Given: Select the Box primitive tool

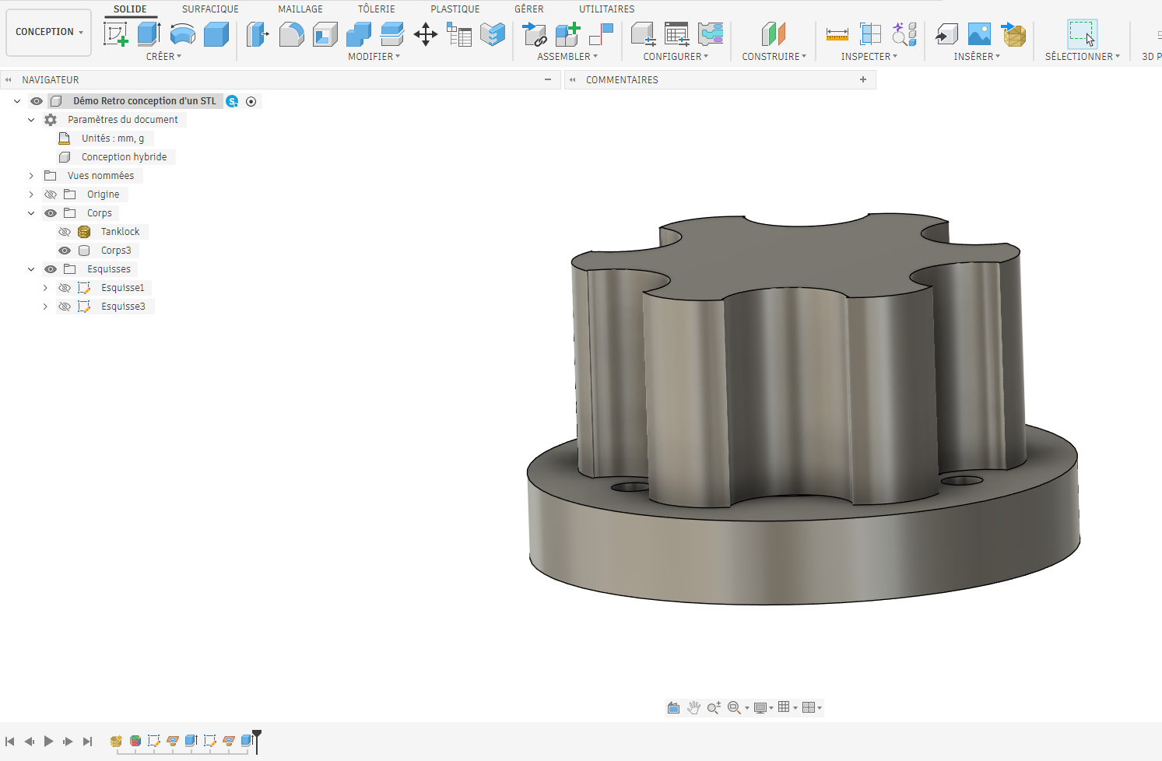Looking at the screenshot, I should click(216, 34).
